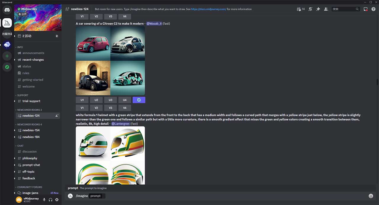Screen dimensions: 379x205
Task: Open the Midjourney server dropdown menu
Action: pos(57,9)
